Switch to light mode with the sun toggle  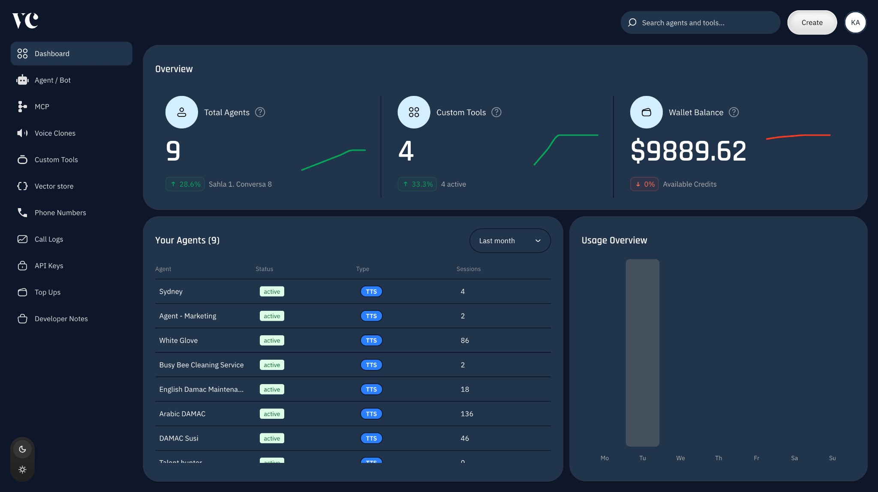click(22, 470)
